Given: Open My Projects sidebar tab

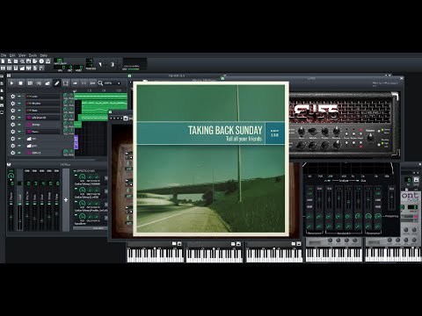Looking at the screenshot, I should [x=2, y=83].
